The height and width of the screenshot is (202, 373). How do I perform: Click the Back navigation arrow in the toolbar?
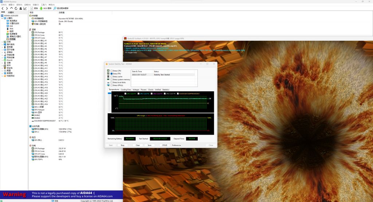click(3, 8)
